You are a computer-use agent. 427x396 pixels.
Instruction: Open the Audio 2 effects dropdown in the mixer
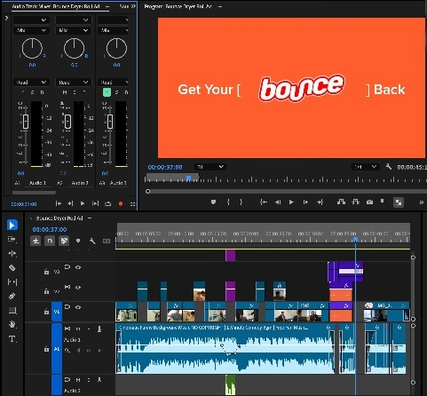pyautogui.click(x=73, y=20)
